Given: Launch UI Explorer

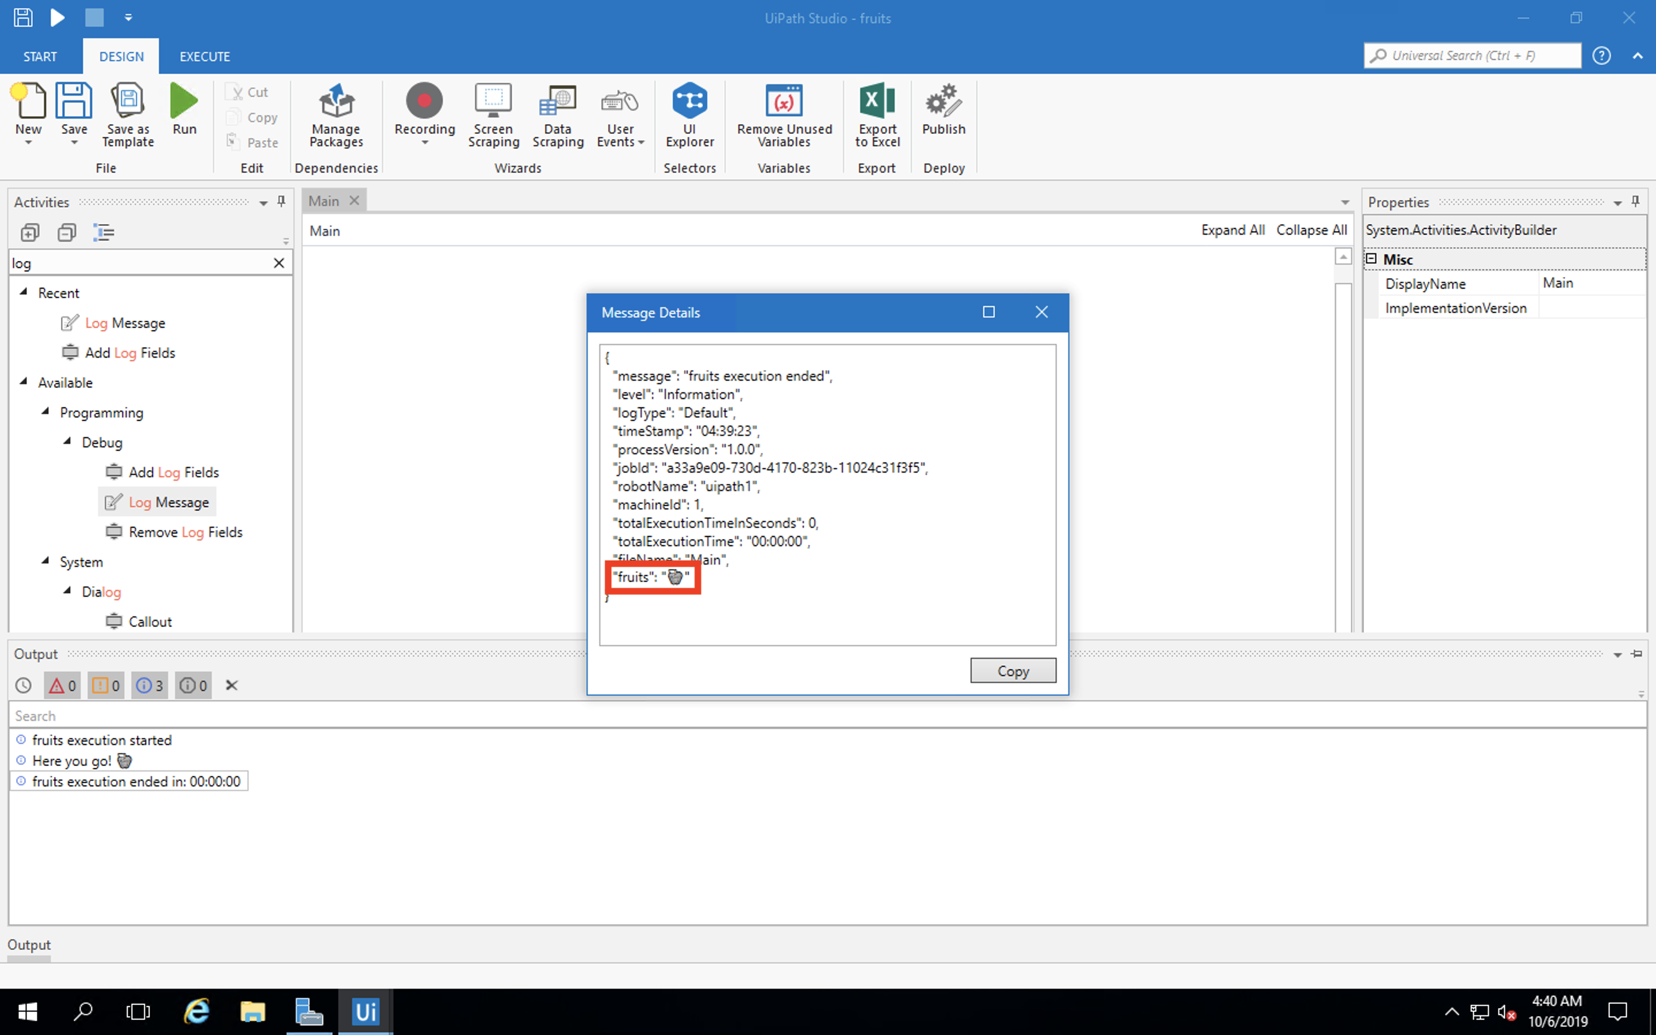Looking at the screenshot, I should pyautogui.click(x=689, y=115).
